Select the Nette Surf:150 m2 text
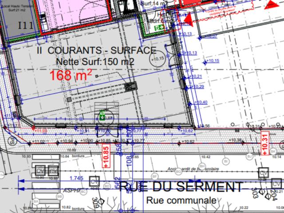This screenshot has width=284, height=213. [x=95, y=62]
